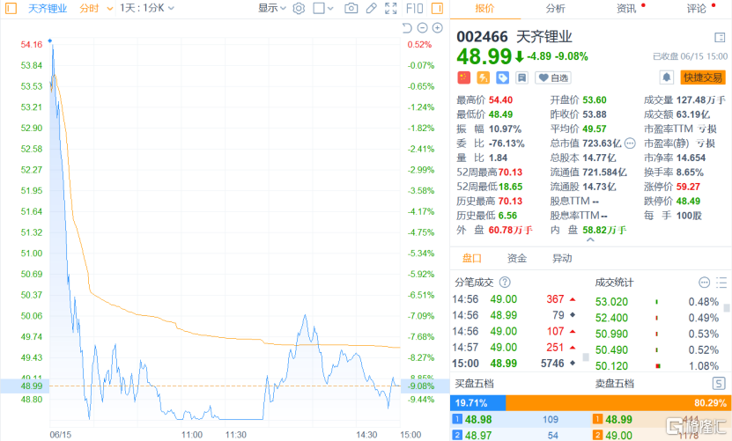Click the ellipsis icon beside 总市值
Image resolution: width=732 pixels, height=441 pixels.
630,143
